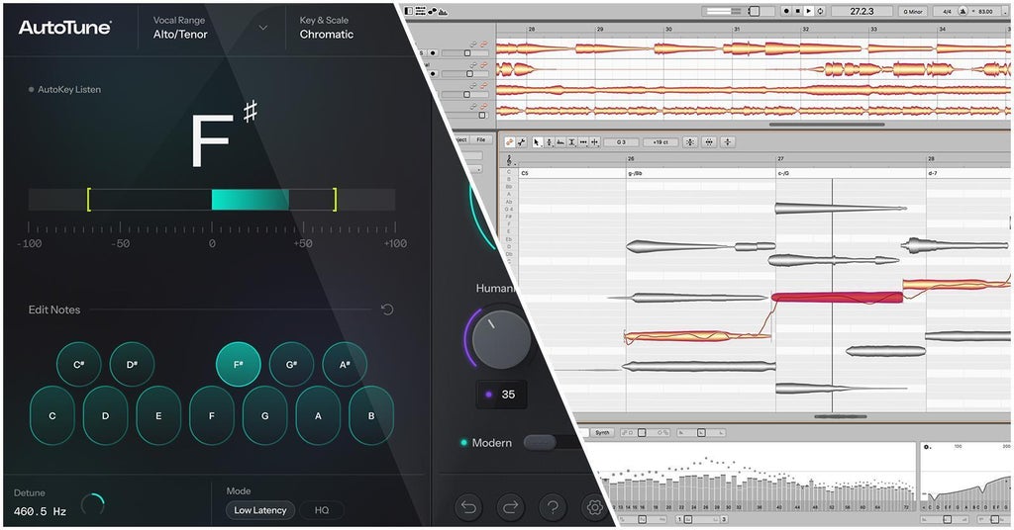Show Melodyne sound editor view icon
This screenshot has height=530, width=1014.
pyautogui.click(x=443, y=11)
